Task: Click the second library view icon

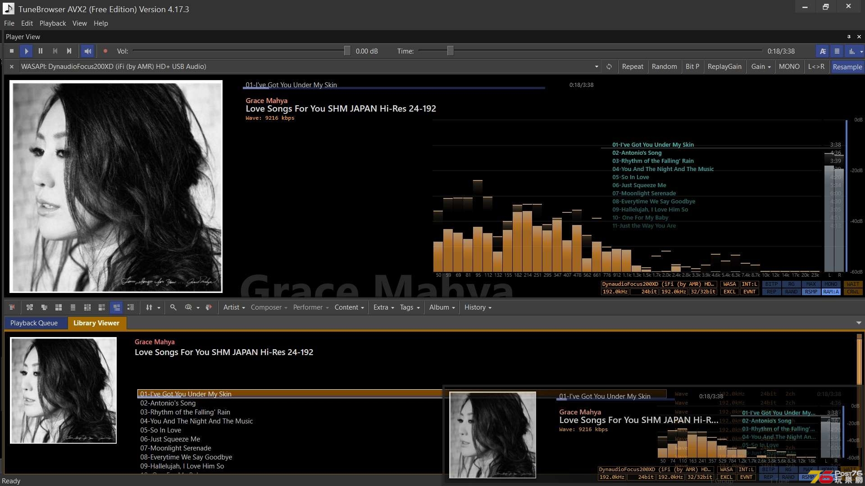Action: [x=30, y=307]
